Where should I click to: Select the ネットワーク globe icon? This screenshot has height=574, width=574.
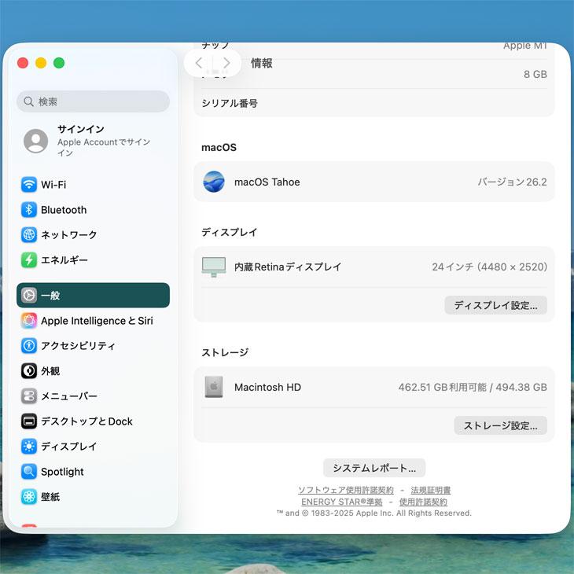(x=29, y=234)
